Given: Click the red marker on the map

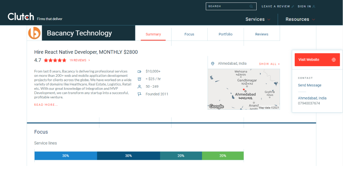Looking at the screenshot, I should pos(244,90).
